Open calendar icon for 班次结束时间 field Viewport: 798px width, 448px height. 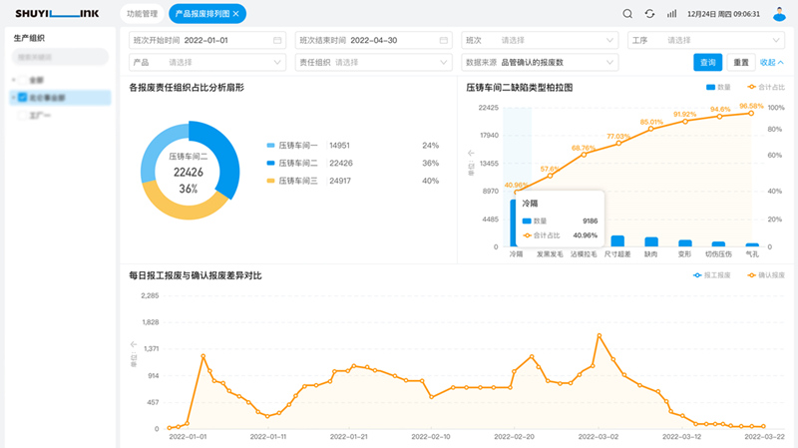tap(444, 40)
